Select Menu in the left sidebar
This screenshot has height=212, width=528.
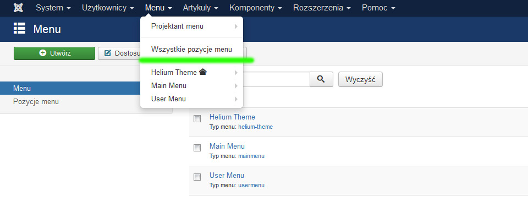pyautogui.click(x=70, y=88)
